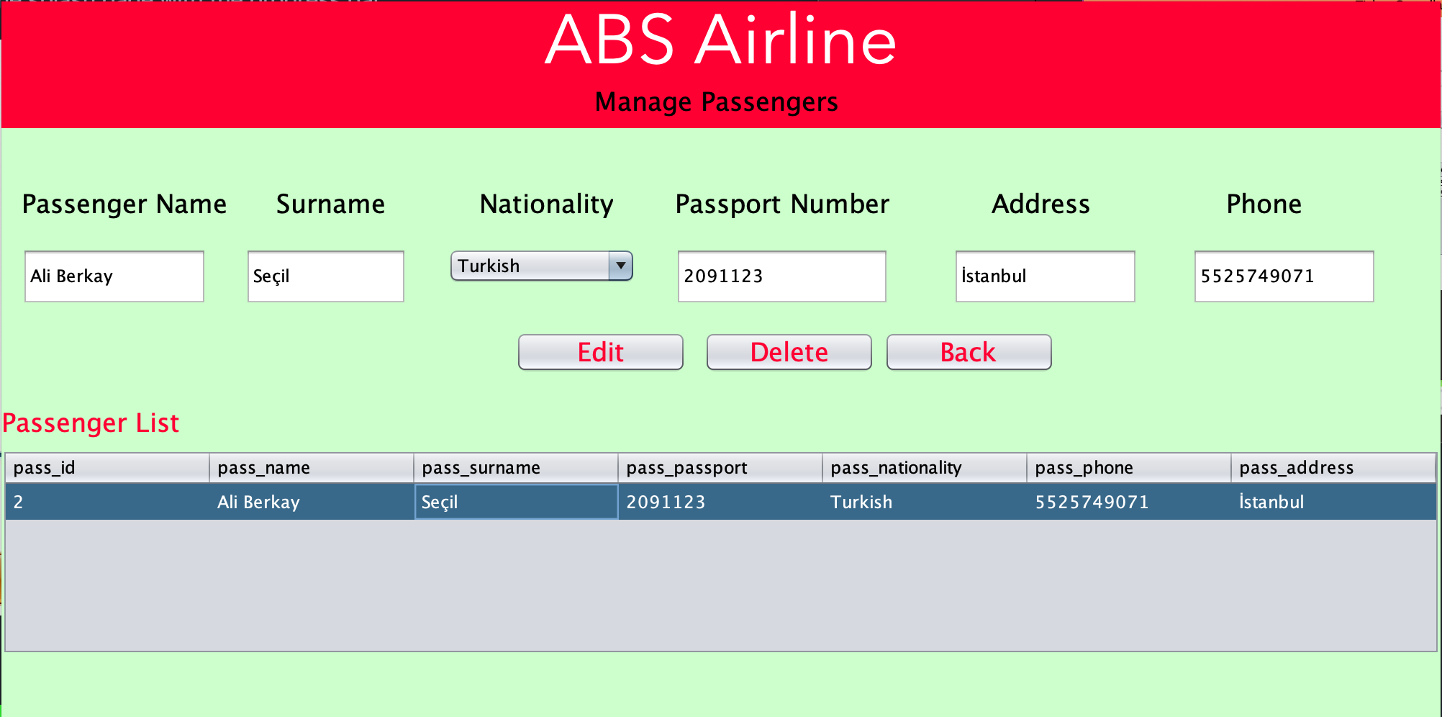Click the pass_surname column header

[x=514, y=467]
